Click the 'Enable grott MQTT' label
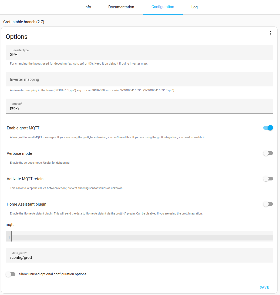The height and width of the screenshot is (295, 280). 23,128
